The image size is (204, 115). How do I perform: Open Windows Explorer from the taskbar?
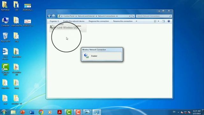coord(13,112)
